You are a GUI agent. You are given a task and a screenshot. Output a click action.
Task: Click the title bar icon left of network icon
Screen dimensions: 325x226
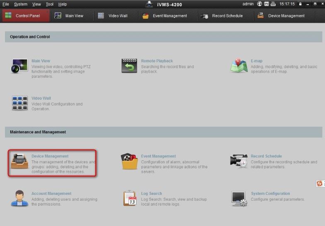(266, 4)
